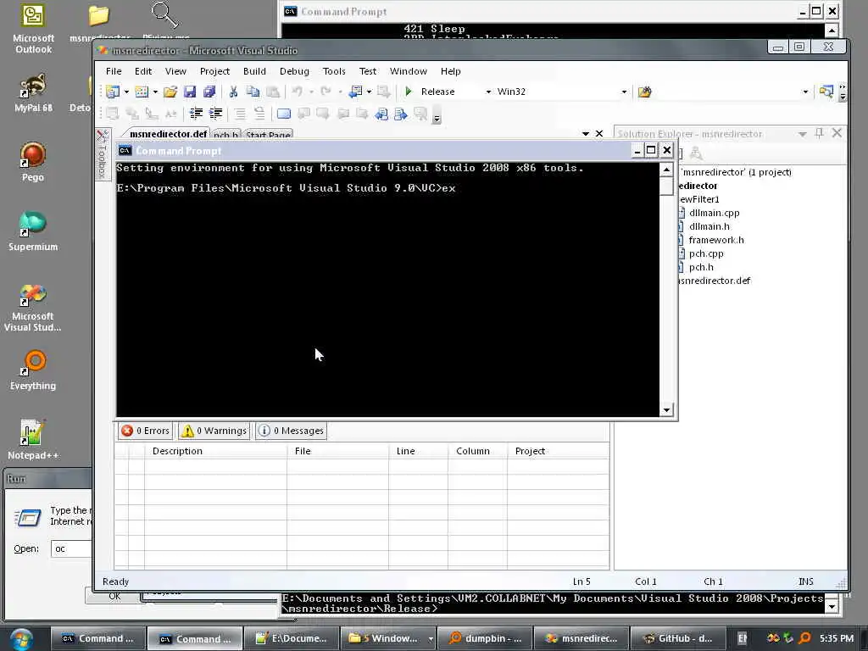Launch Supermium from desktop
This screenshot has width=868, height=651.
(33, 231)
